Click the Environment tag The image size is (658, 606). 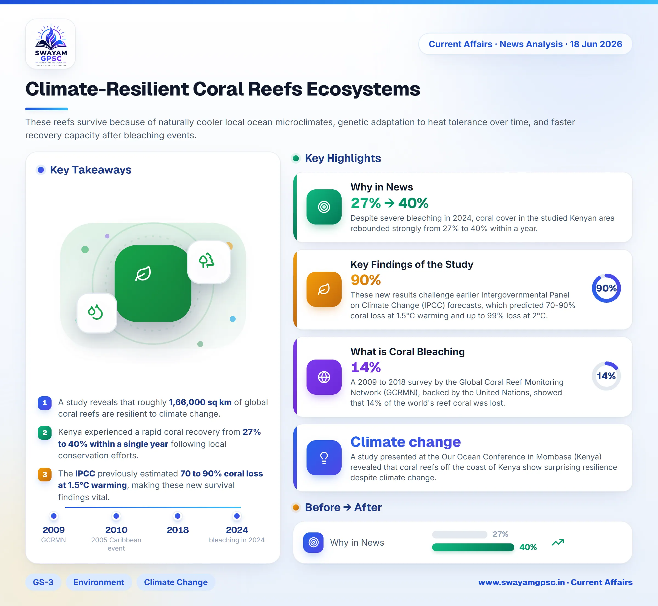click(99, 582)
